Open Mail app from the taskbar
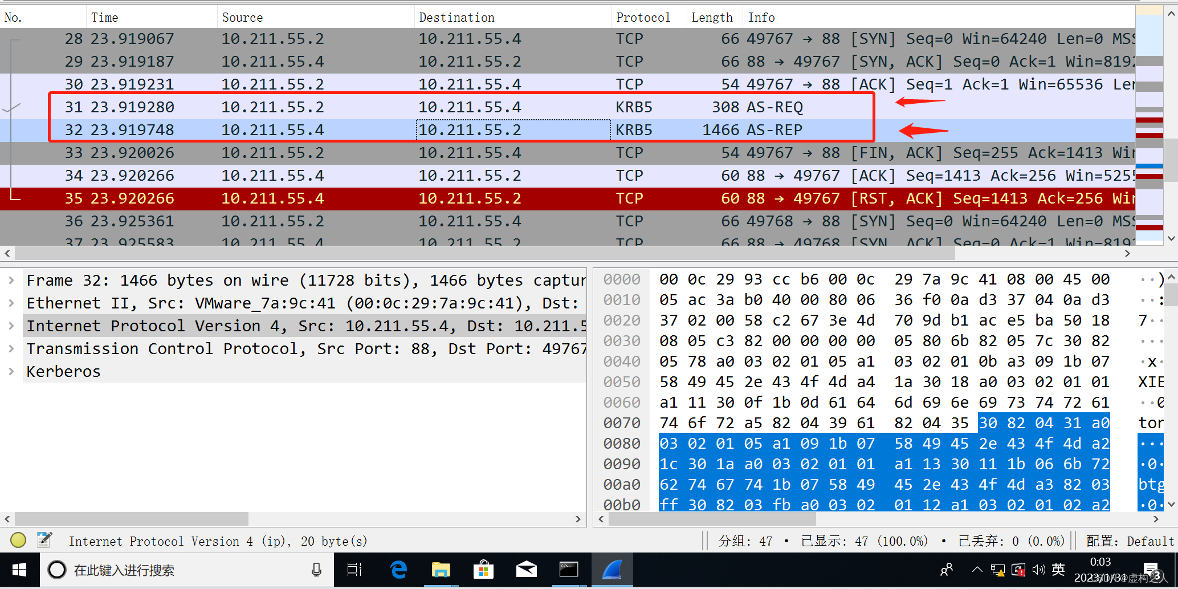The height and width of the screenshot is (589, 1178). point(527,570)
